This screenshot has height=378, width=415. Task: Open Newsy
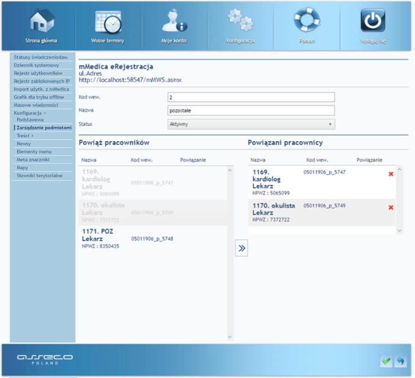click(x=23, y=144)
